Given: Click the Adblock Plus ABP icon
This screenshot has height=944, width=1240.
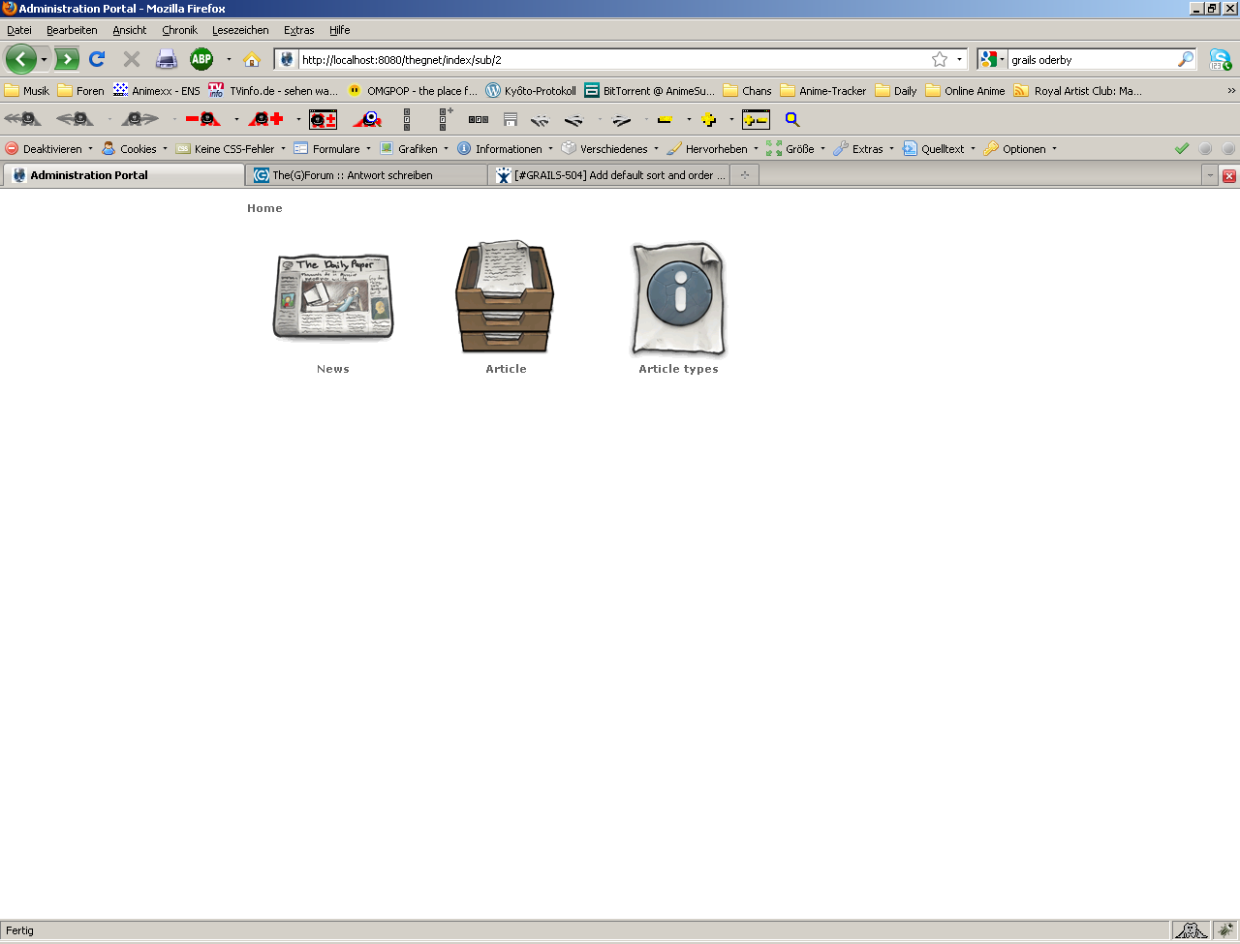Looking at the screenshot, I should pyautogui.click(x=201, y=59).
